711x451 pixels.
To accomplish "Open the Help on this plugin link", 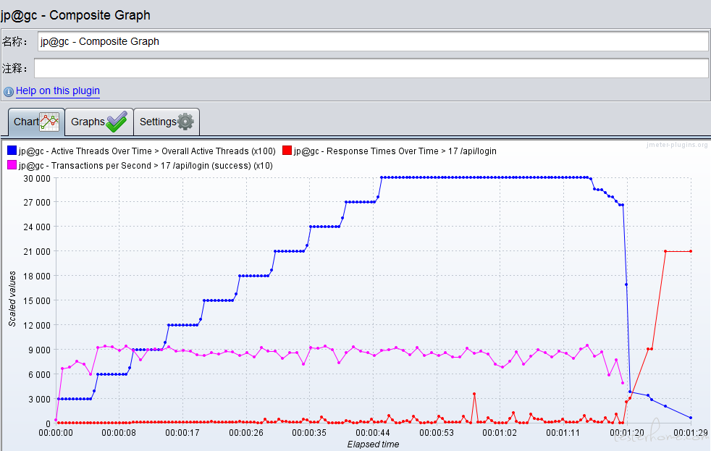I will (58, 91).
